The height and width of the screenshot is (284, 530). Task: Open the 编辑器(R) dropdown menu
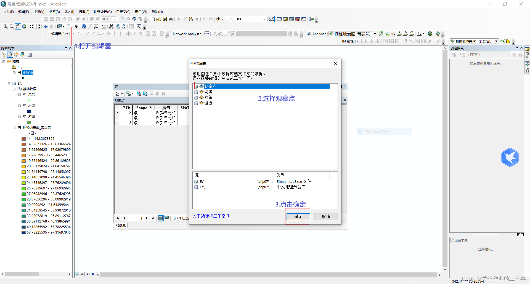click(x=60, y=34)
